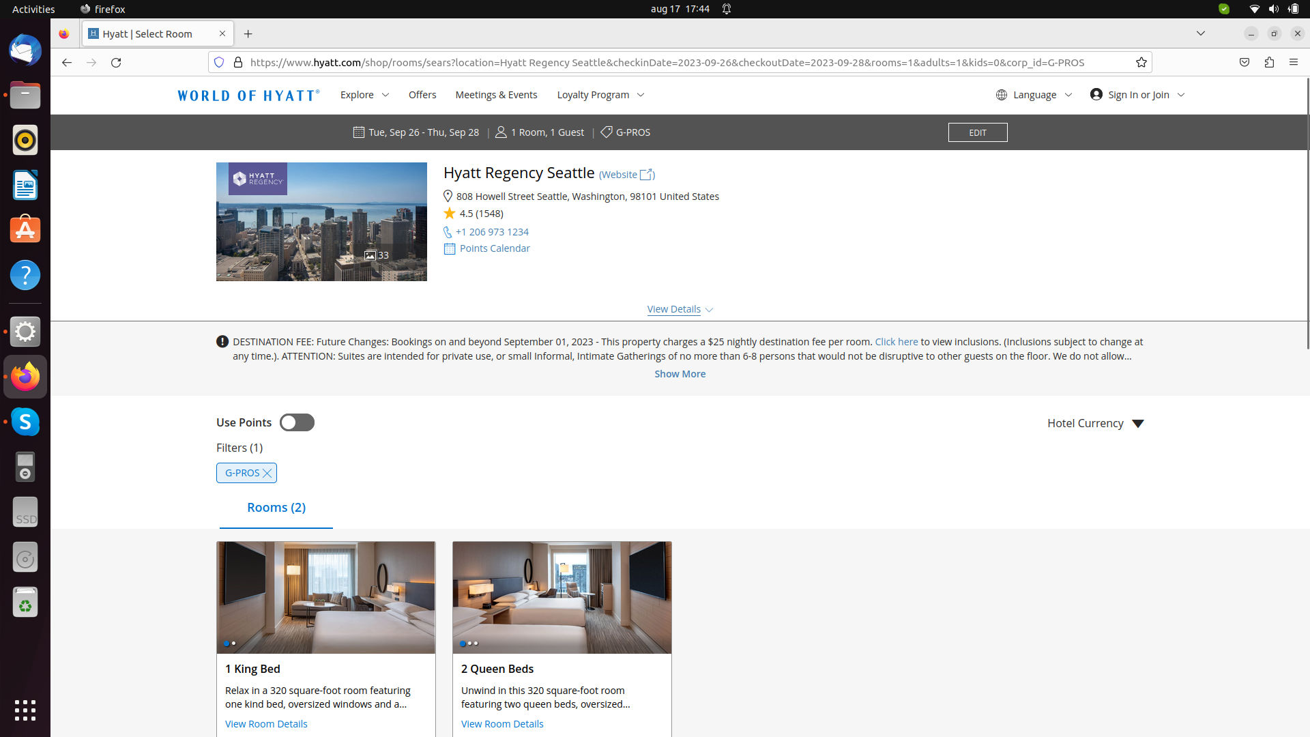Bookmark this page with the star icon
Screen dimensions: 1310x737
coord(1141,62)
